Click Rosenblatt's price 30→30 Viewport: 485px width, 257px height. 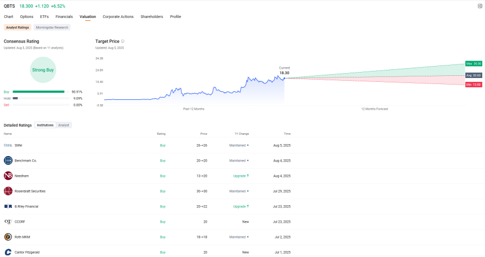tap(202, 191)
